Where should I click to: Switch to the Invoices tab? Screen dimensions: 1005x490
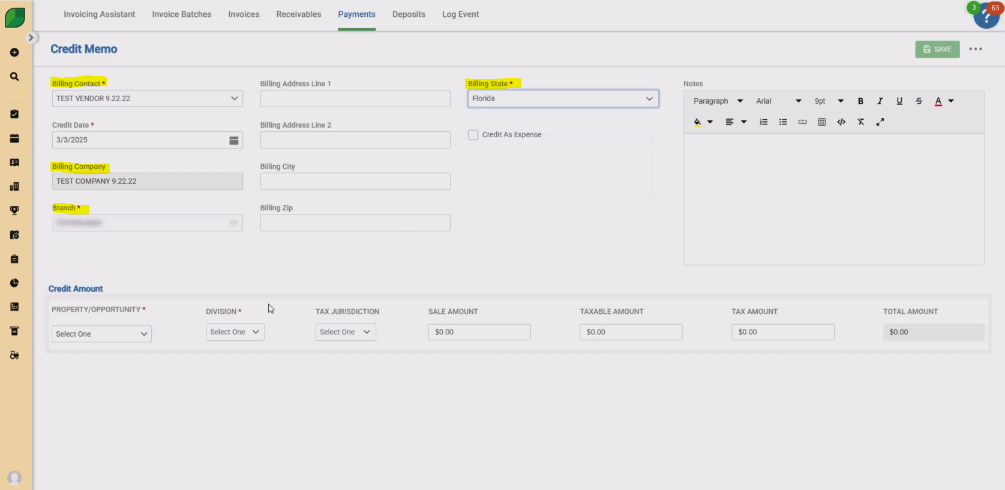(244, 14)
